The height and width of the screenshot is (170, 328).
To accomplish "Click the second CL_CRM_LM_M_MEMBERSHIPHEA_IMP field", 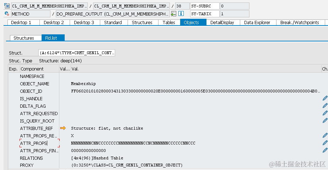I will [131, 6].
